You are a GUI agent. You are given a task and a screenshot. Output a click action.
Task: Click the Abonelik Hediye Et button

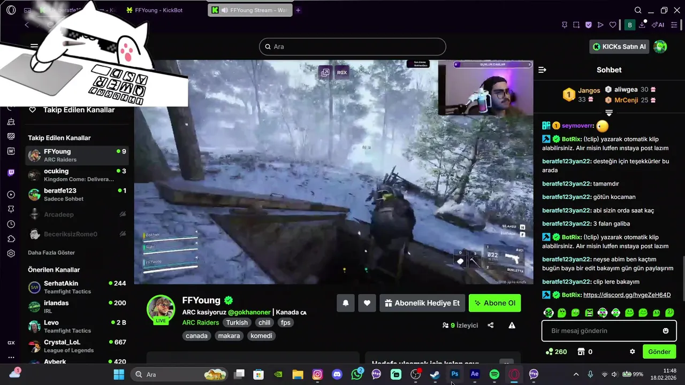tap(422, 303)
